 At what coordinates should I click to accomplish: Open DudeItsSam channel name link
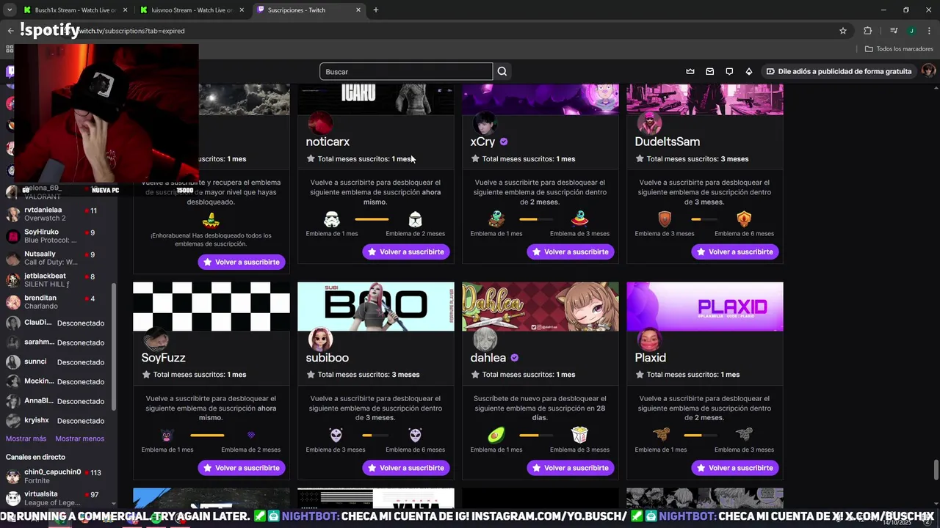tap(667, 142)
